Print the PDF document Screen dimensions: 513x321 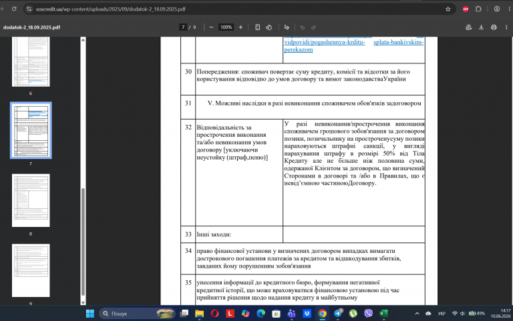(494, 27)
